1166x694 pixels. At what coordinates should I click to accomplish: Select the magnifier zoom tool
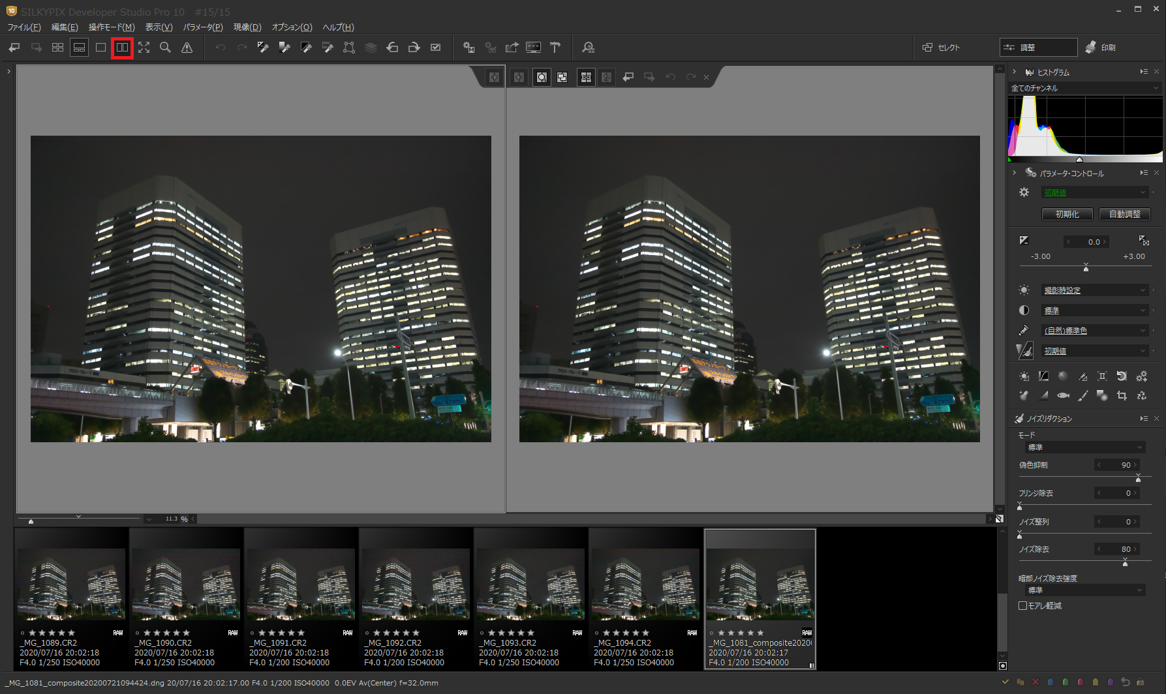pyautogui.click(x=165, y=48)
